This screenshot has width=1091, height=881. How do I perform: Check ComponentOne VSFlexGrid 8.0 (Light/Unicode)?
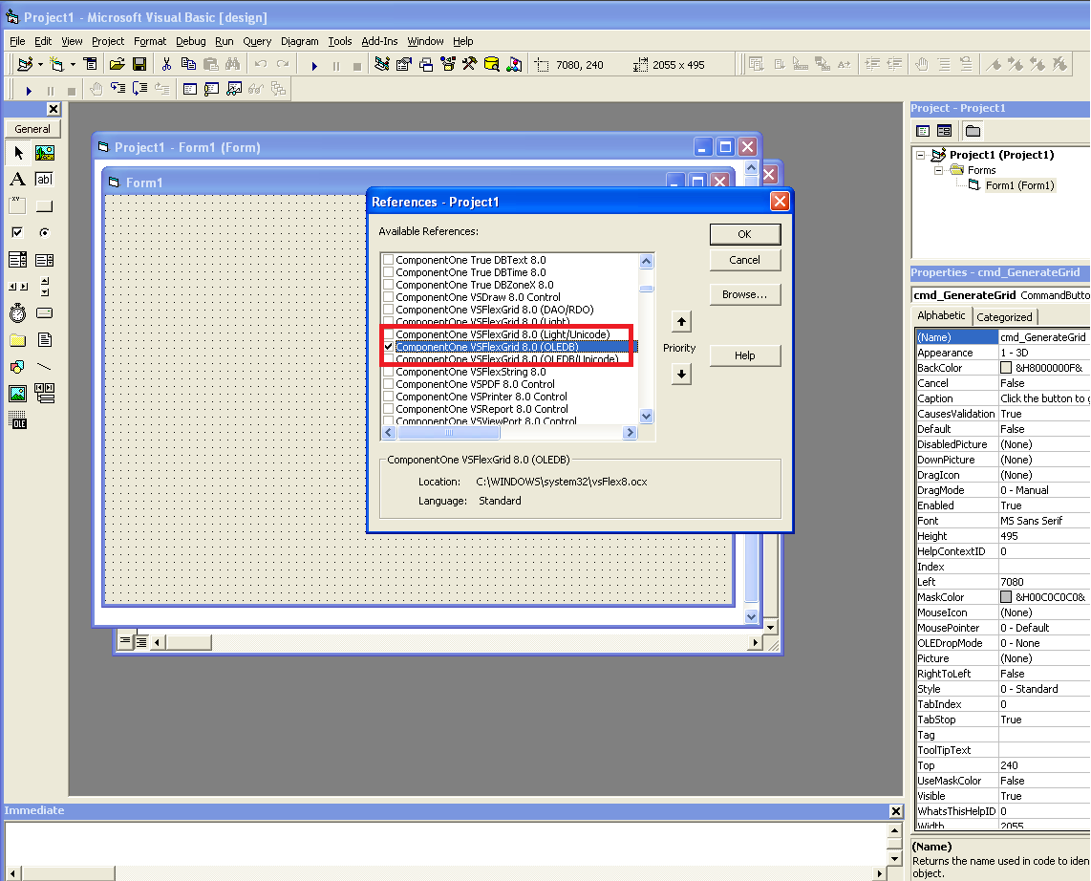388,334
